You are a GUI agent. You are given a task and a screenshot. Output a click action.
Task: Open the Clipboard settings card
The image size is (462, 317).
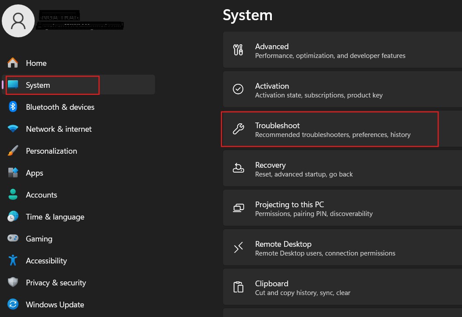pyautogui.click(x=343, y=287)
